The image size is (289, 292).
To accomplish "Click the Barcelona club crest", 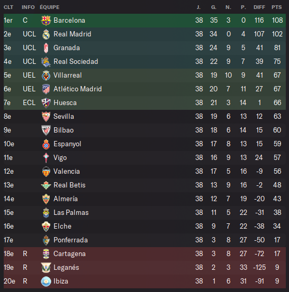I will 46,20.
